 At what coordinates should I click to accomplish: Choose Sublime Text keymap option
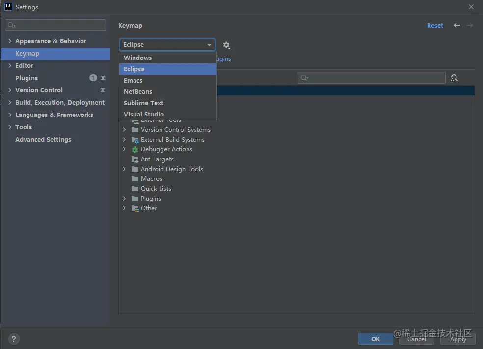168,103
